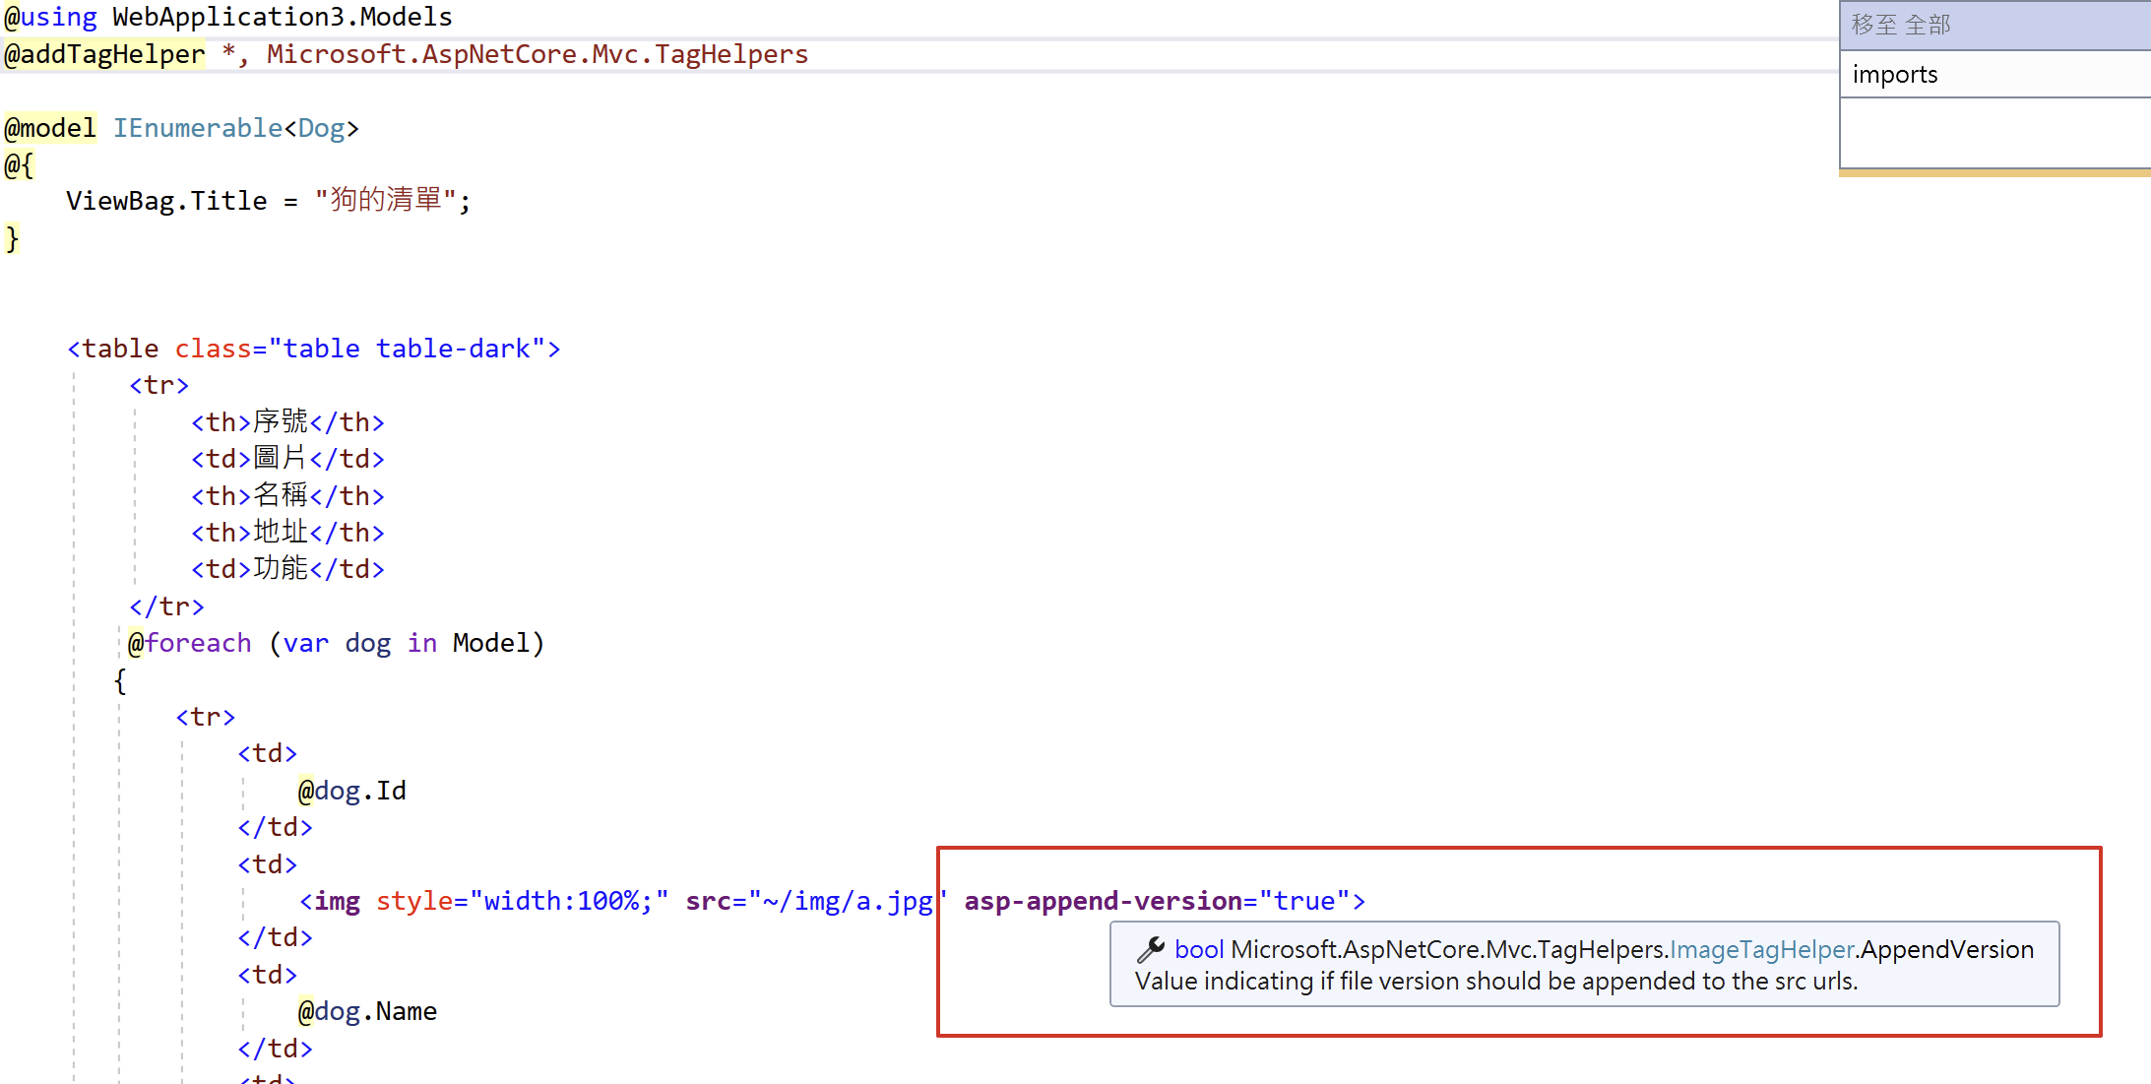
Task: Click the src attribute value ~/img/a.jpg
Action: pyautogui.click(x=848, y=901)
